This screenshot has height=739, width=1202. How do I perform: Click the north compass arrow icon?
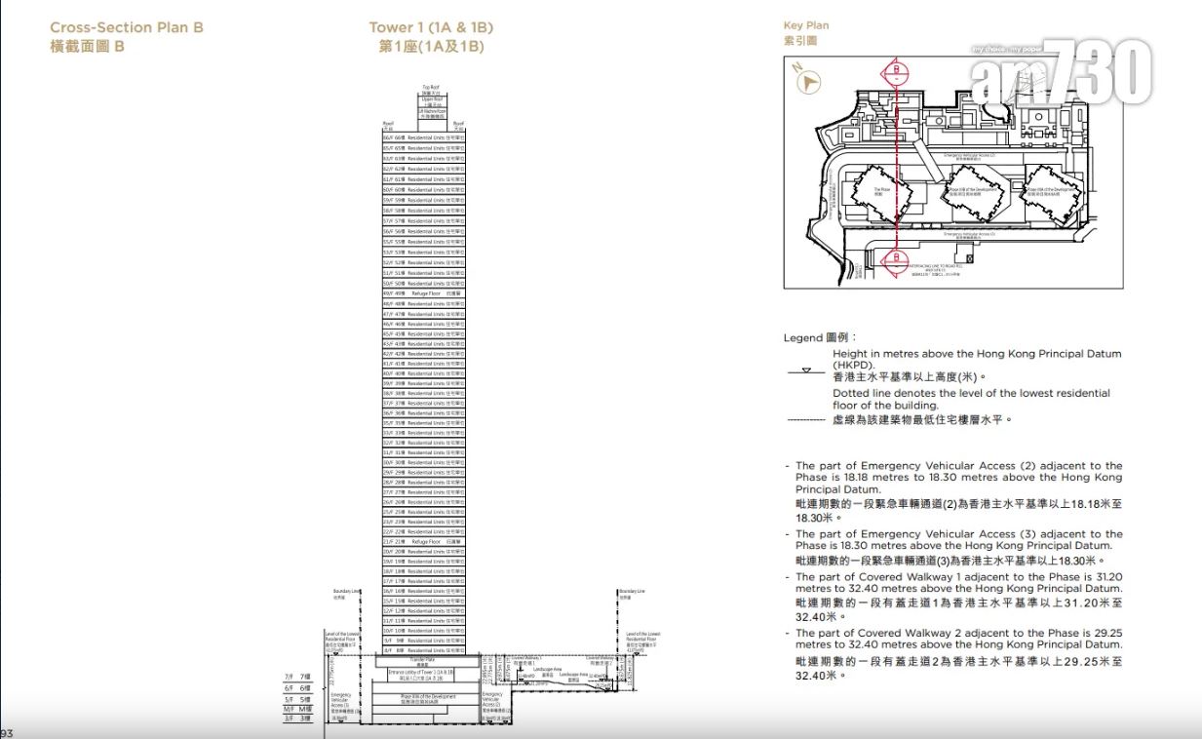[808, 82]
